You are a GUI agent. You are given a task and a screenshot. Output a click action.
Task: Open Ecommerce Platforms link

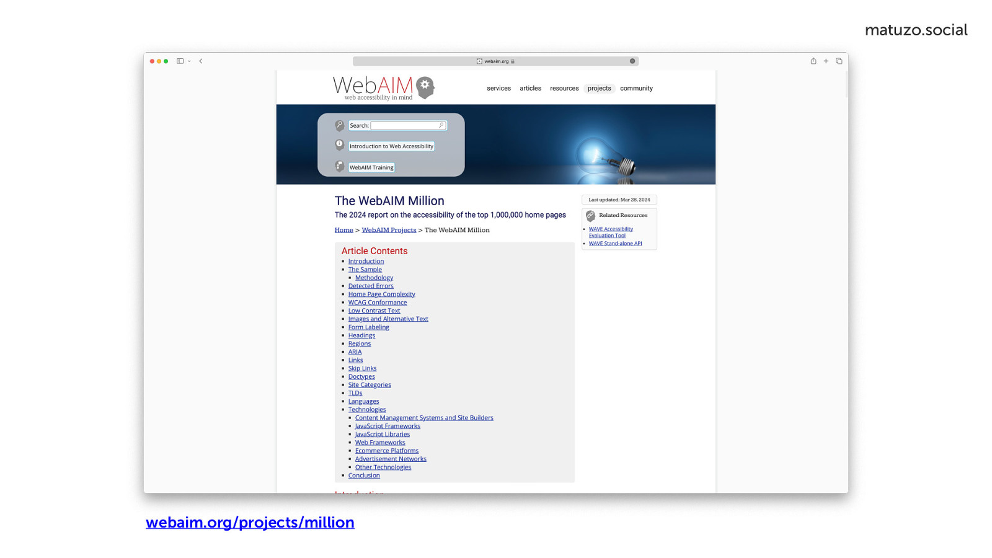click(387, 451)
